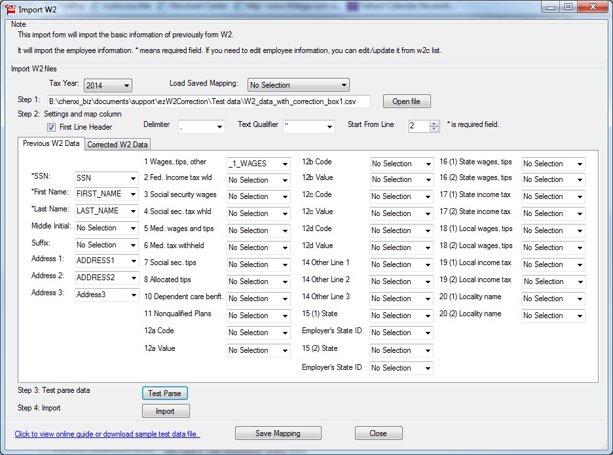Click the Save Mapping button

tap(278, 433)
